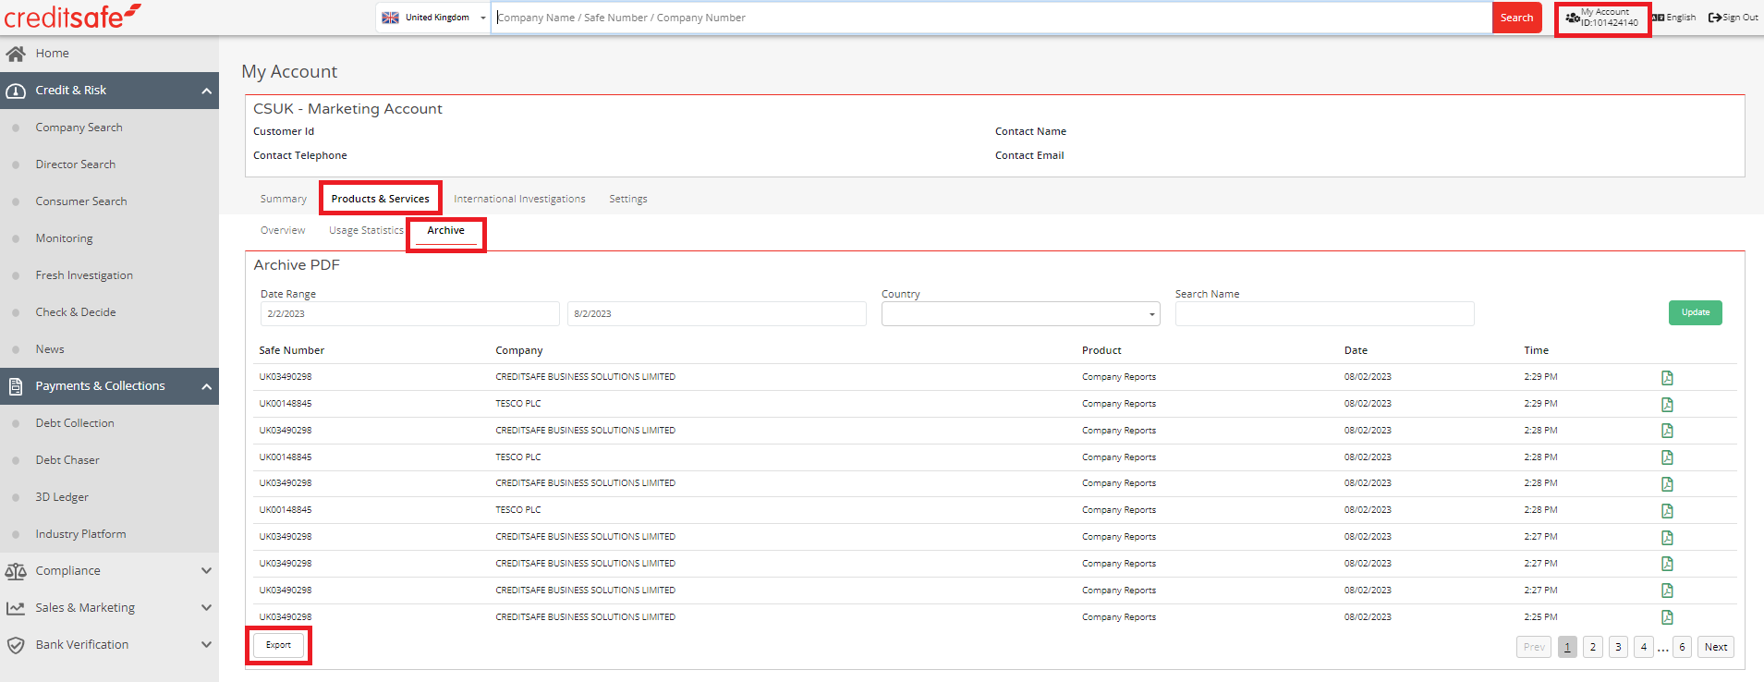Open Debt Chaser in the sidebar
This screenshot has height=682, width=1764.
tap(67, 460)
